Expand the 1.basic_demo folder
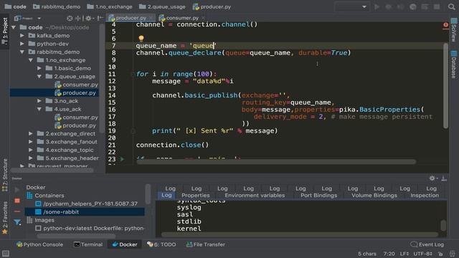The image size is (459, 258). (x=39, y=68)
